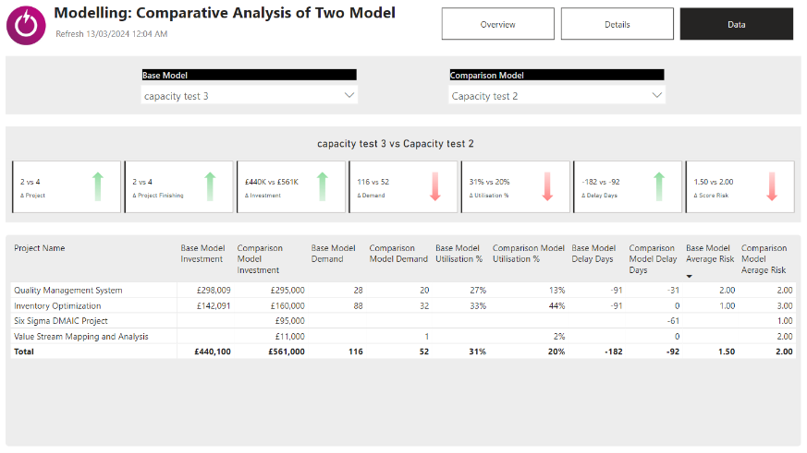Click the £95,000 cell
807x453 pixels.
(x=289, y=321)
